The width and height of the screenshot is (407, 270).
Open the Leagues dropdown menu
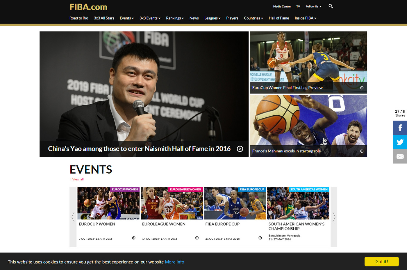click(x=213, y=18)
